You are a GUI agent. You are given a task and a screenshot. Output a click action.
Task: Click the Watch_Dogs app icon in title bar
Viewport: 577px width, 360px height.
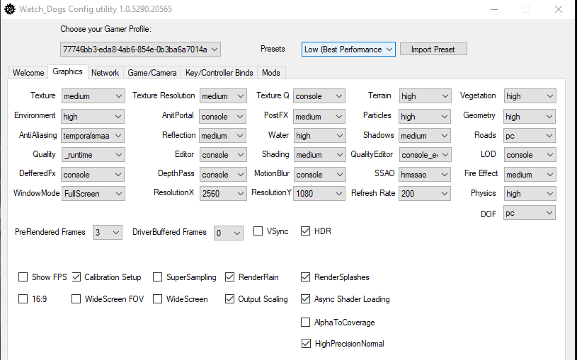click(x=10, y=8)
